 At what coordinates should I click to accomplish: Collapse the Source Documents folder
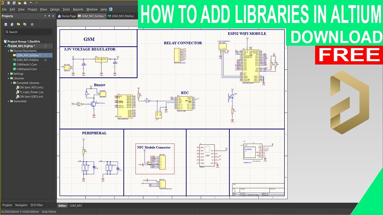point(8,51)
